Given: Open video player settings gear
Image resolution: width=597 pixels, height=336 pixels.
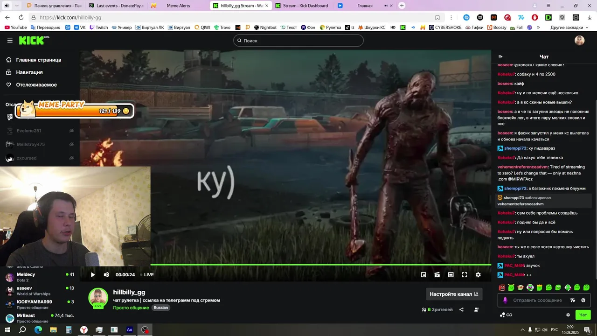Looking at the screenshot, I should coord(478,275).
